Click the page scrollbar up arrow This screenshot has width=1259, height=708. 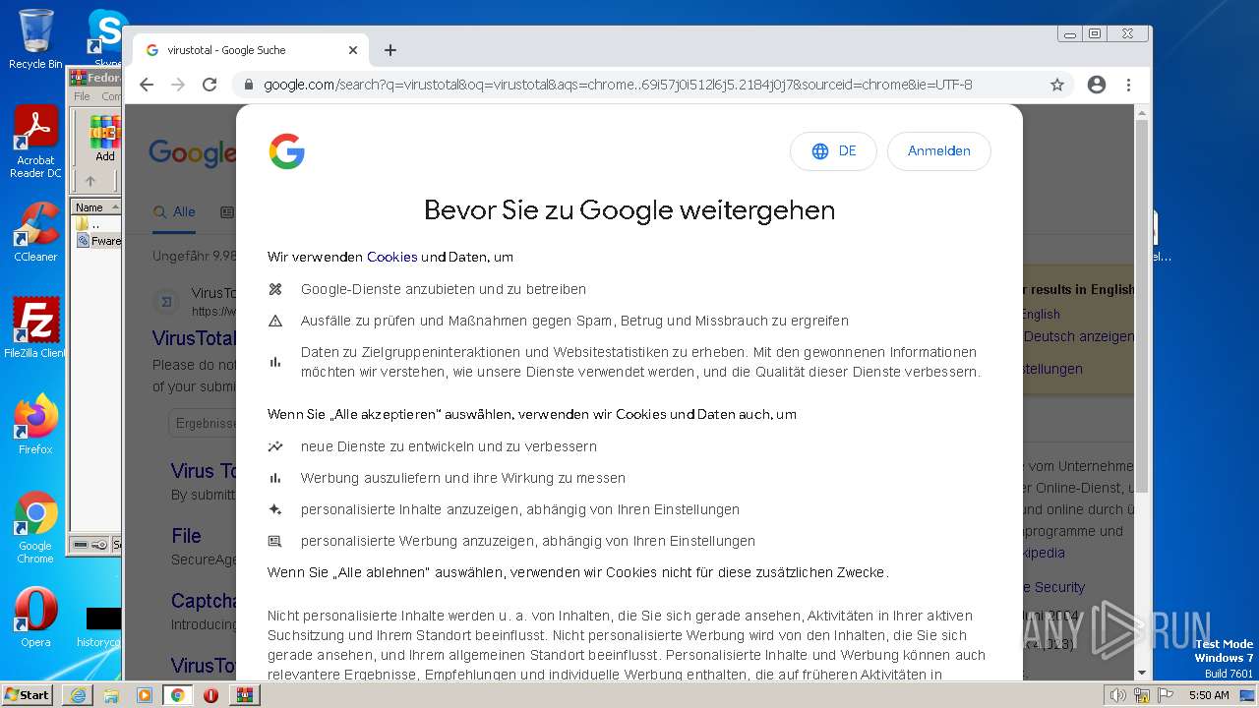click(1142, 114)
